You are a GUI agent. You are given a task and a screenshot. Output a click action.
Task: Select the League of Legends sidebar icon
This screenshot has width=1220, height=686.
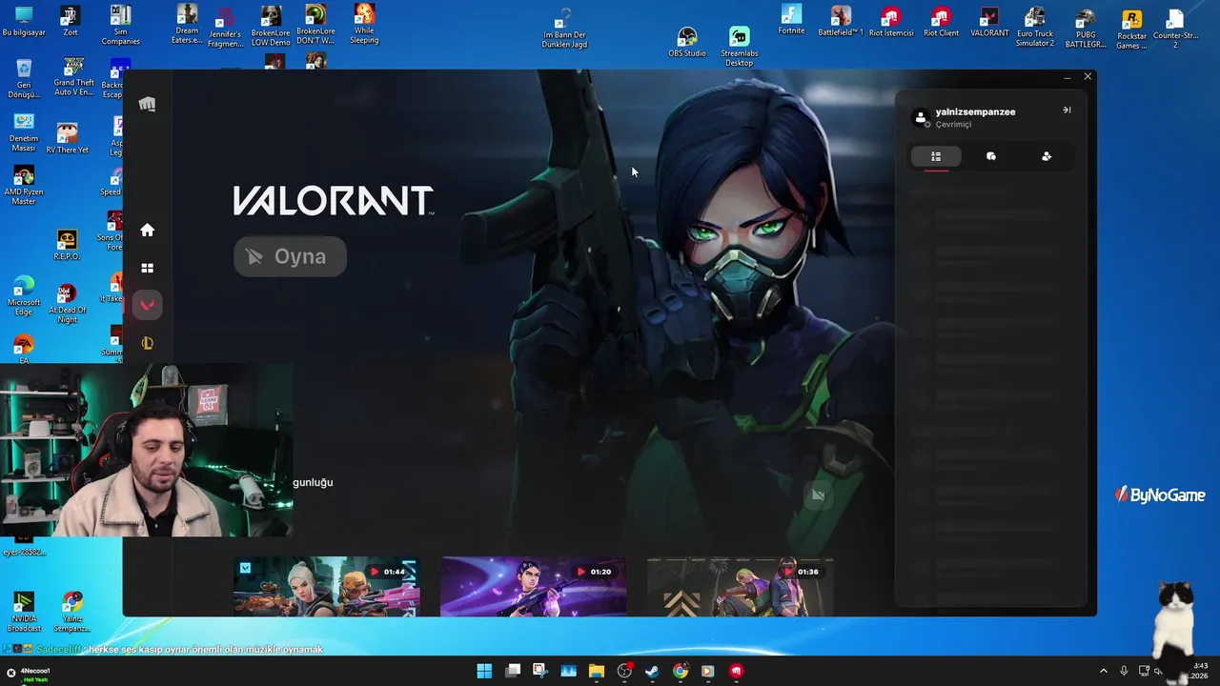(147, 343)
